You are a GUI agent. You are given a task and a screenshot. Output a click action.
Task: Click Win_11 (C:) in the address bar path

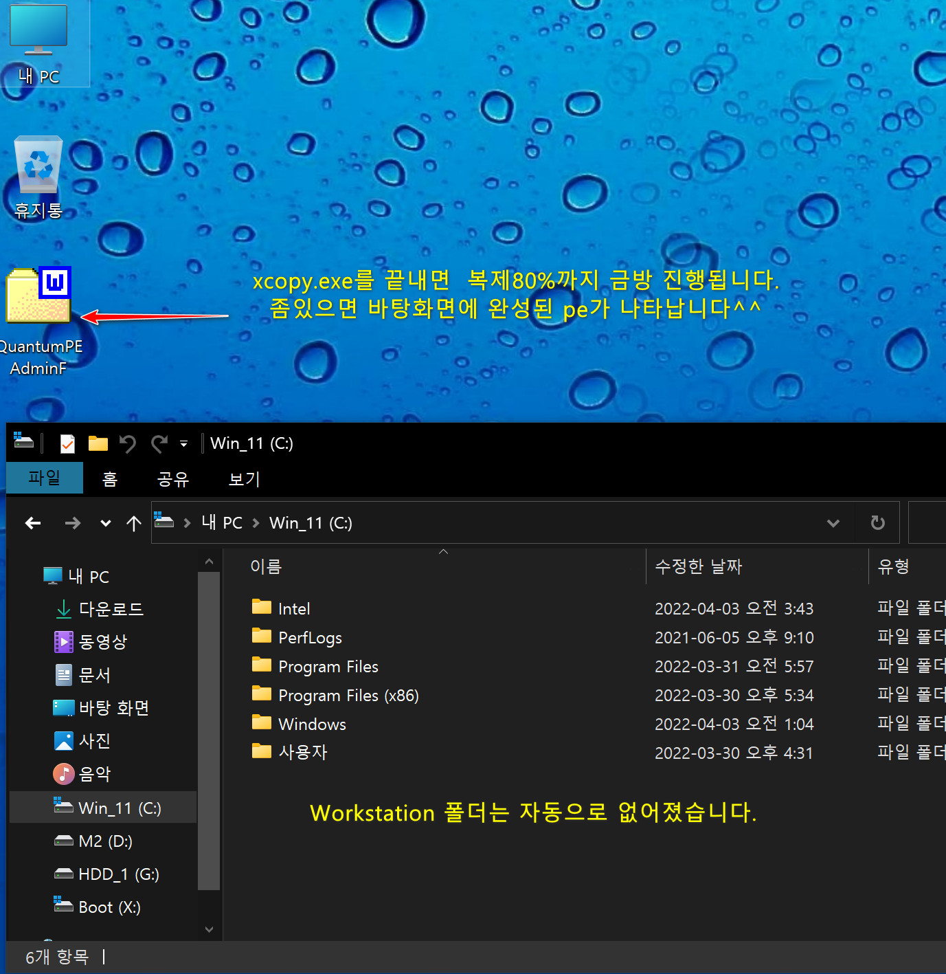(311, 523)
